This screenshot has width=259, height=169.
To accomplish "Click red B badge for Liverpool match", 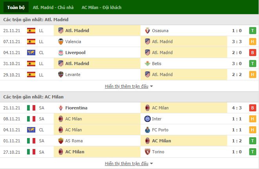I will pos(253,53).
